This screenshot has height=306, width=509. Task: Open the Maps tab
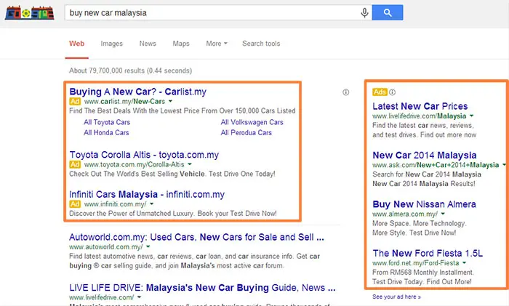click(x=181, y=44)
